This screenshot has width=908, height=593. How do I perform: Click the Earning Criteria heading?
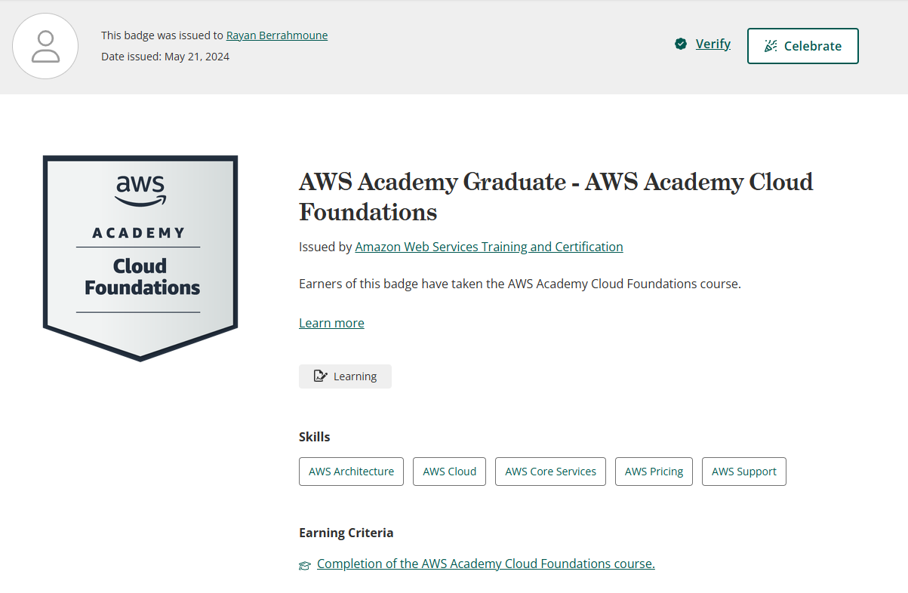346,533
